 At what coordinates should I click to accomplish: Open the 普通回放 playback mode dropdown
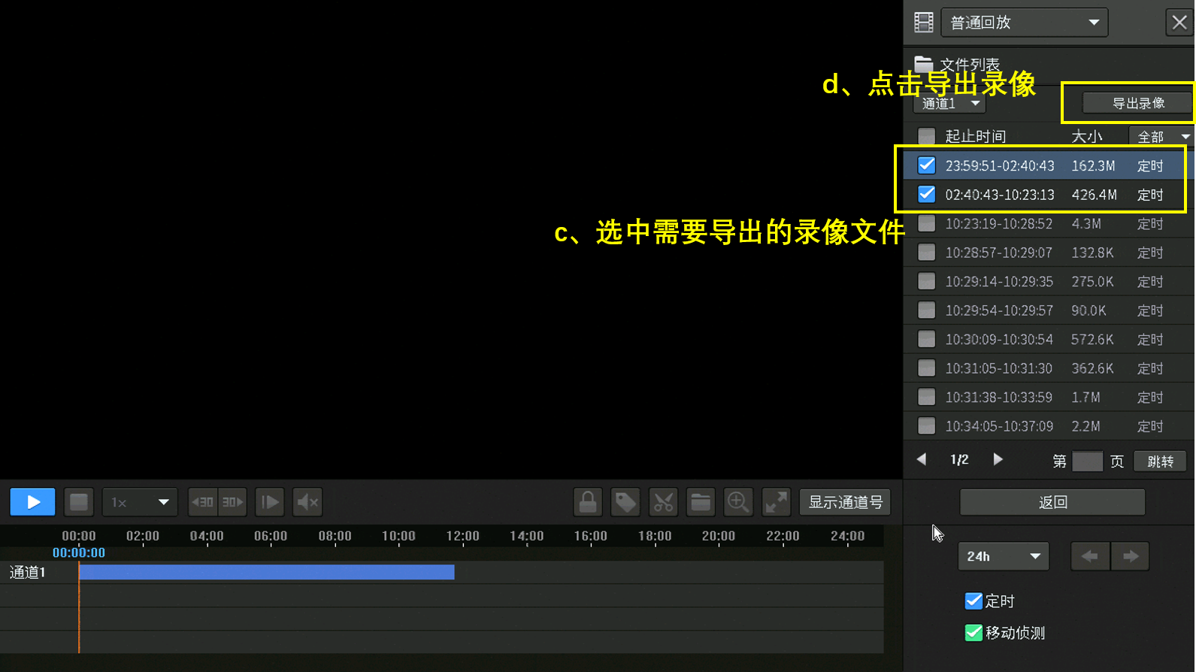point(1024,23)
